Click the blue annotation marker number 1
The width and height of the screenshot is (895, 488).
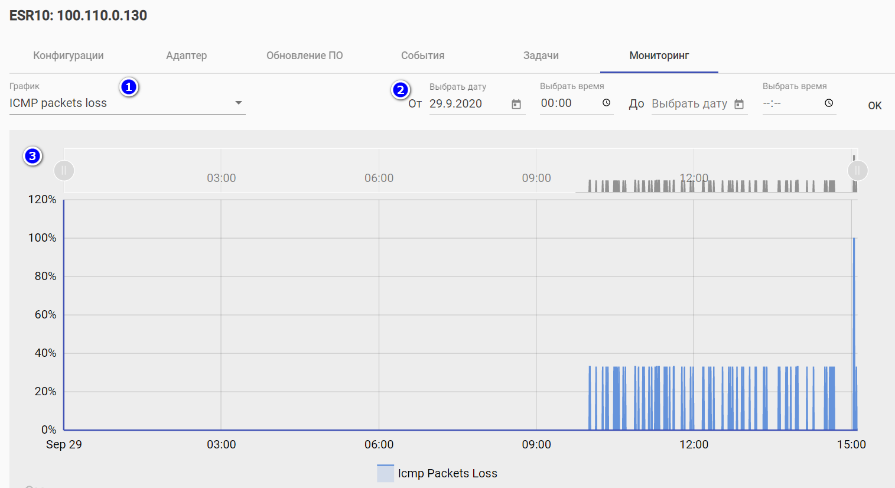point(129,87)
